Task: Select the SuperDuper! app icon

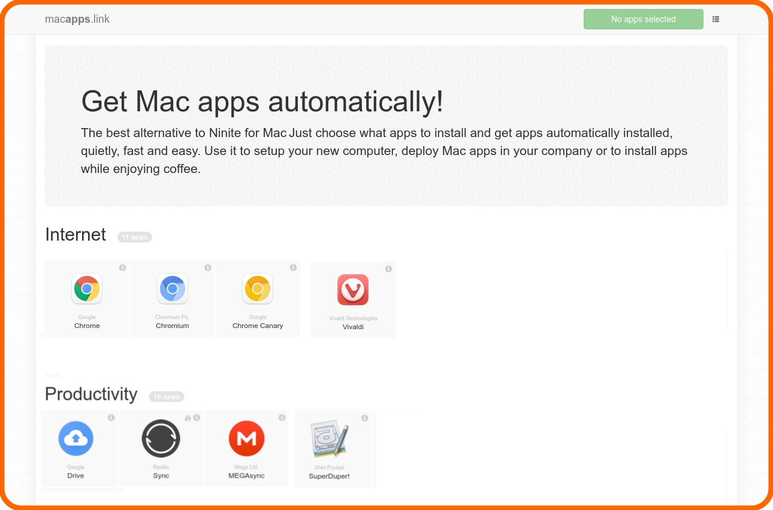Action: click(x=330, y=440)
